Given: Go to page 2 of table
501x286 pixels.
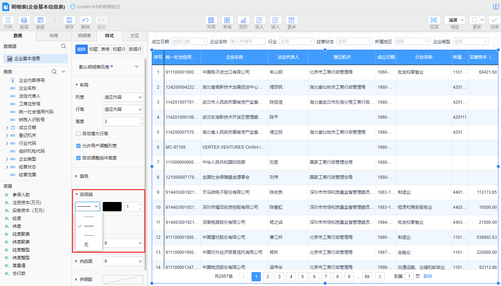Looking at the screenshot, I should click(x=268, y=276).
